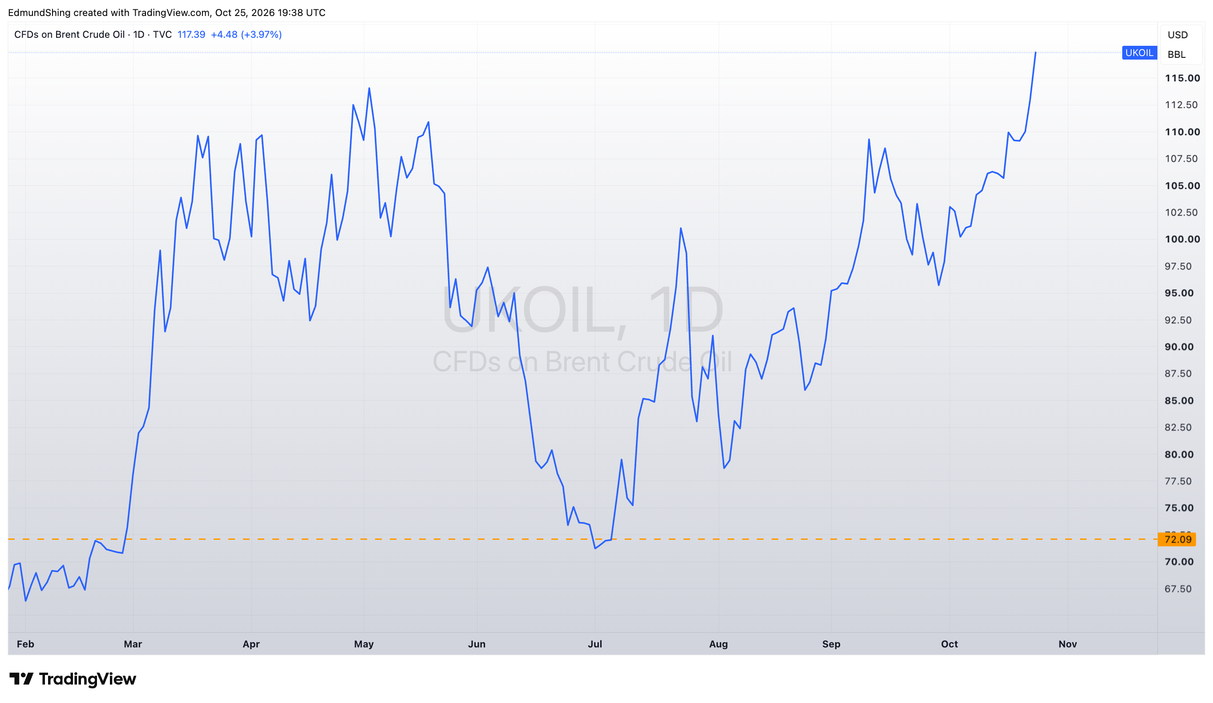Click the 110.00 price axis label
Viewport: 1213px width, 703px height.
(x=1182, y=132)
